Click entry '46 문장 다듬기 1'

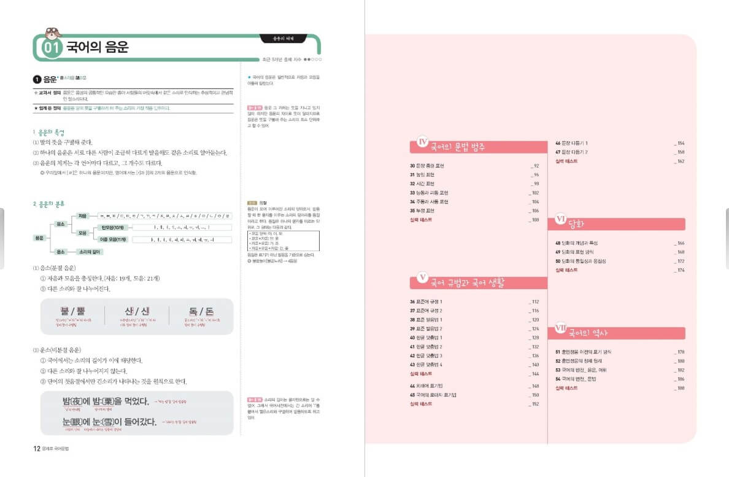[x=620, y=143]
